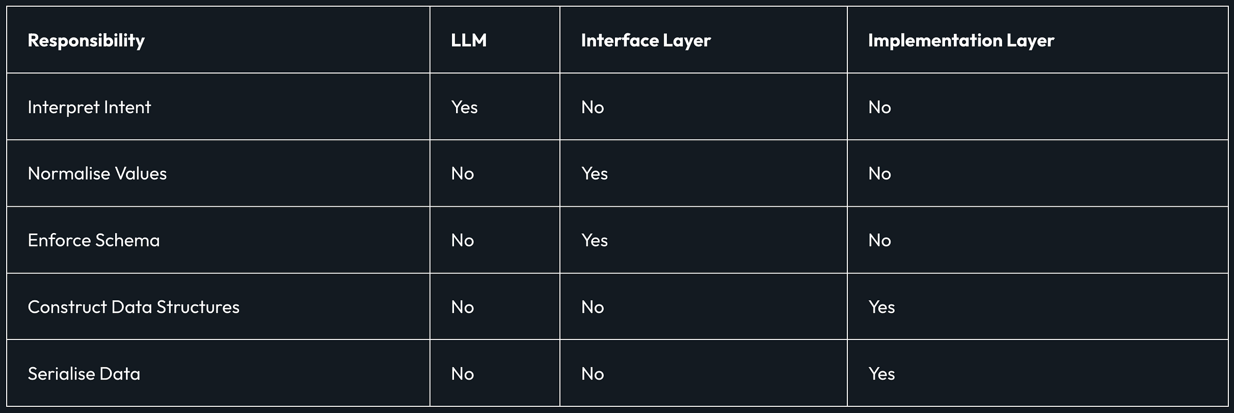Screen dimensions: 1234x413
Task: Click the Serialise Data row label
Action: 84,374
